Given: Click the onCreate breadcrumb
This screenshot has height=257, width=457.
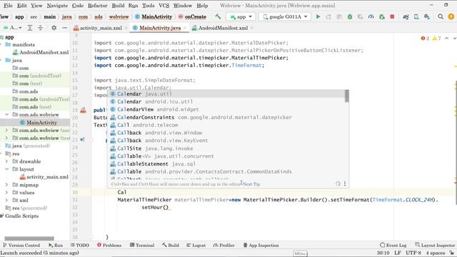Looking at the screenshot, I should point(192,16).
